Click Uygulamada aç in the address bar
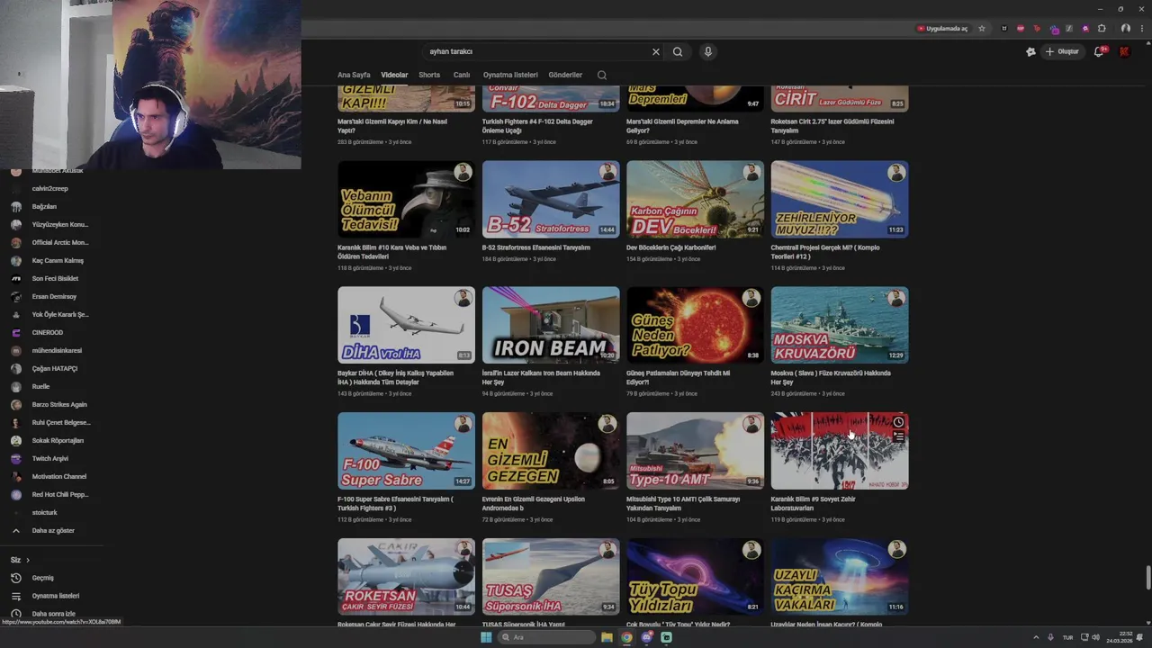Image resolution: width=1152 pixels, height=648 pixels. click(942, 29)
